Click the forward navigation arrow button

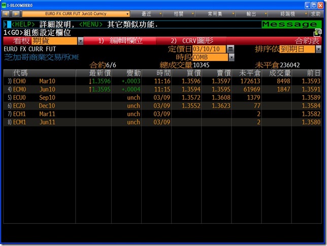click(x=16, y=14)
